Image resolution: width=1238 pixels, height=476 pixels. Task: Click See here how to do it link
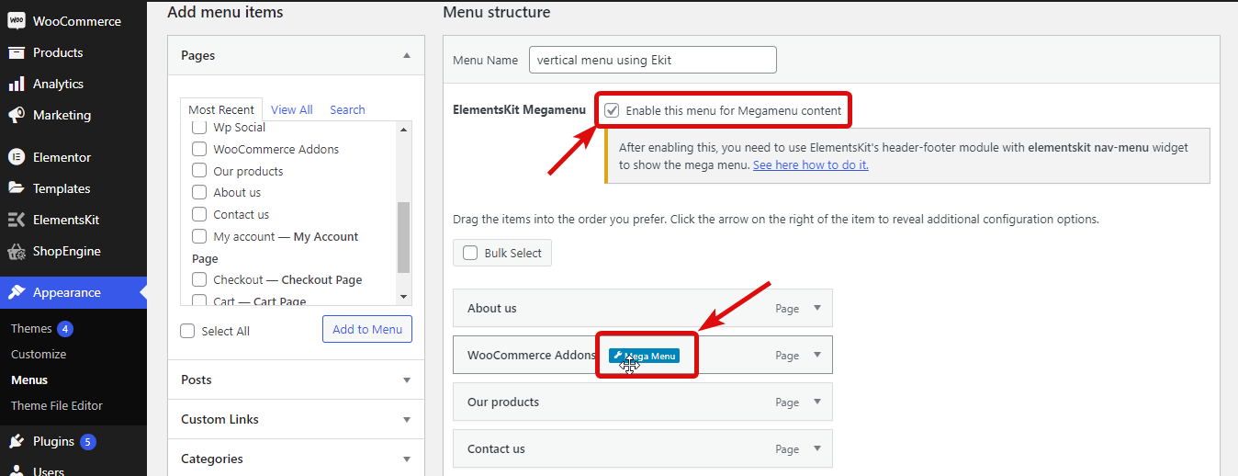tap(810, 165)
